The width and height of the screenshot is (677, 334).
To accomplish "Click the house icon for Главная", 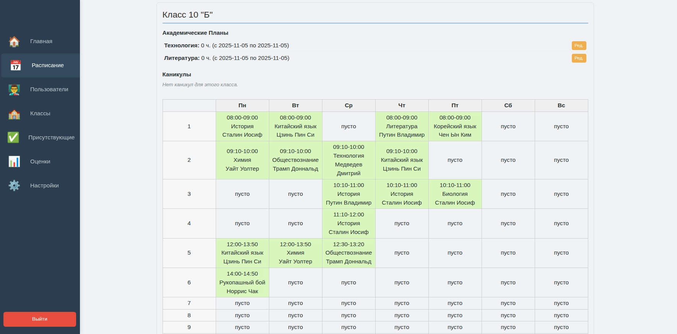I will tap(14, 41).
